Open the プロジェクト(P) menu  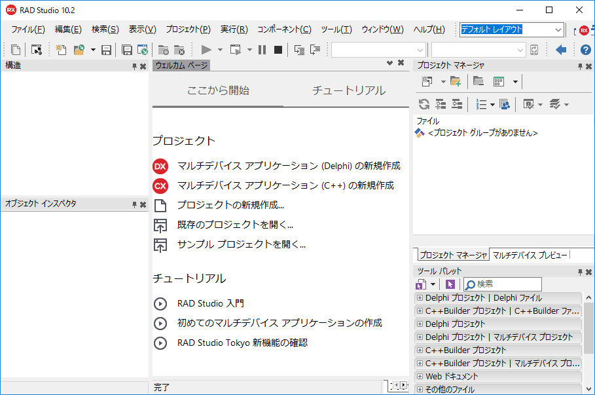click(189, 29)
